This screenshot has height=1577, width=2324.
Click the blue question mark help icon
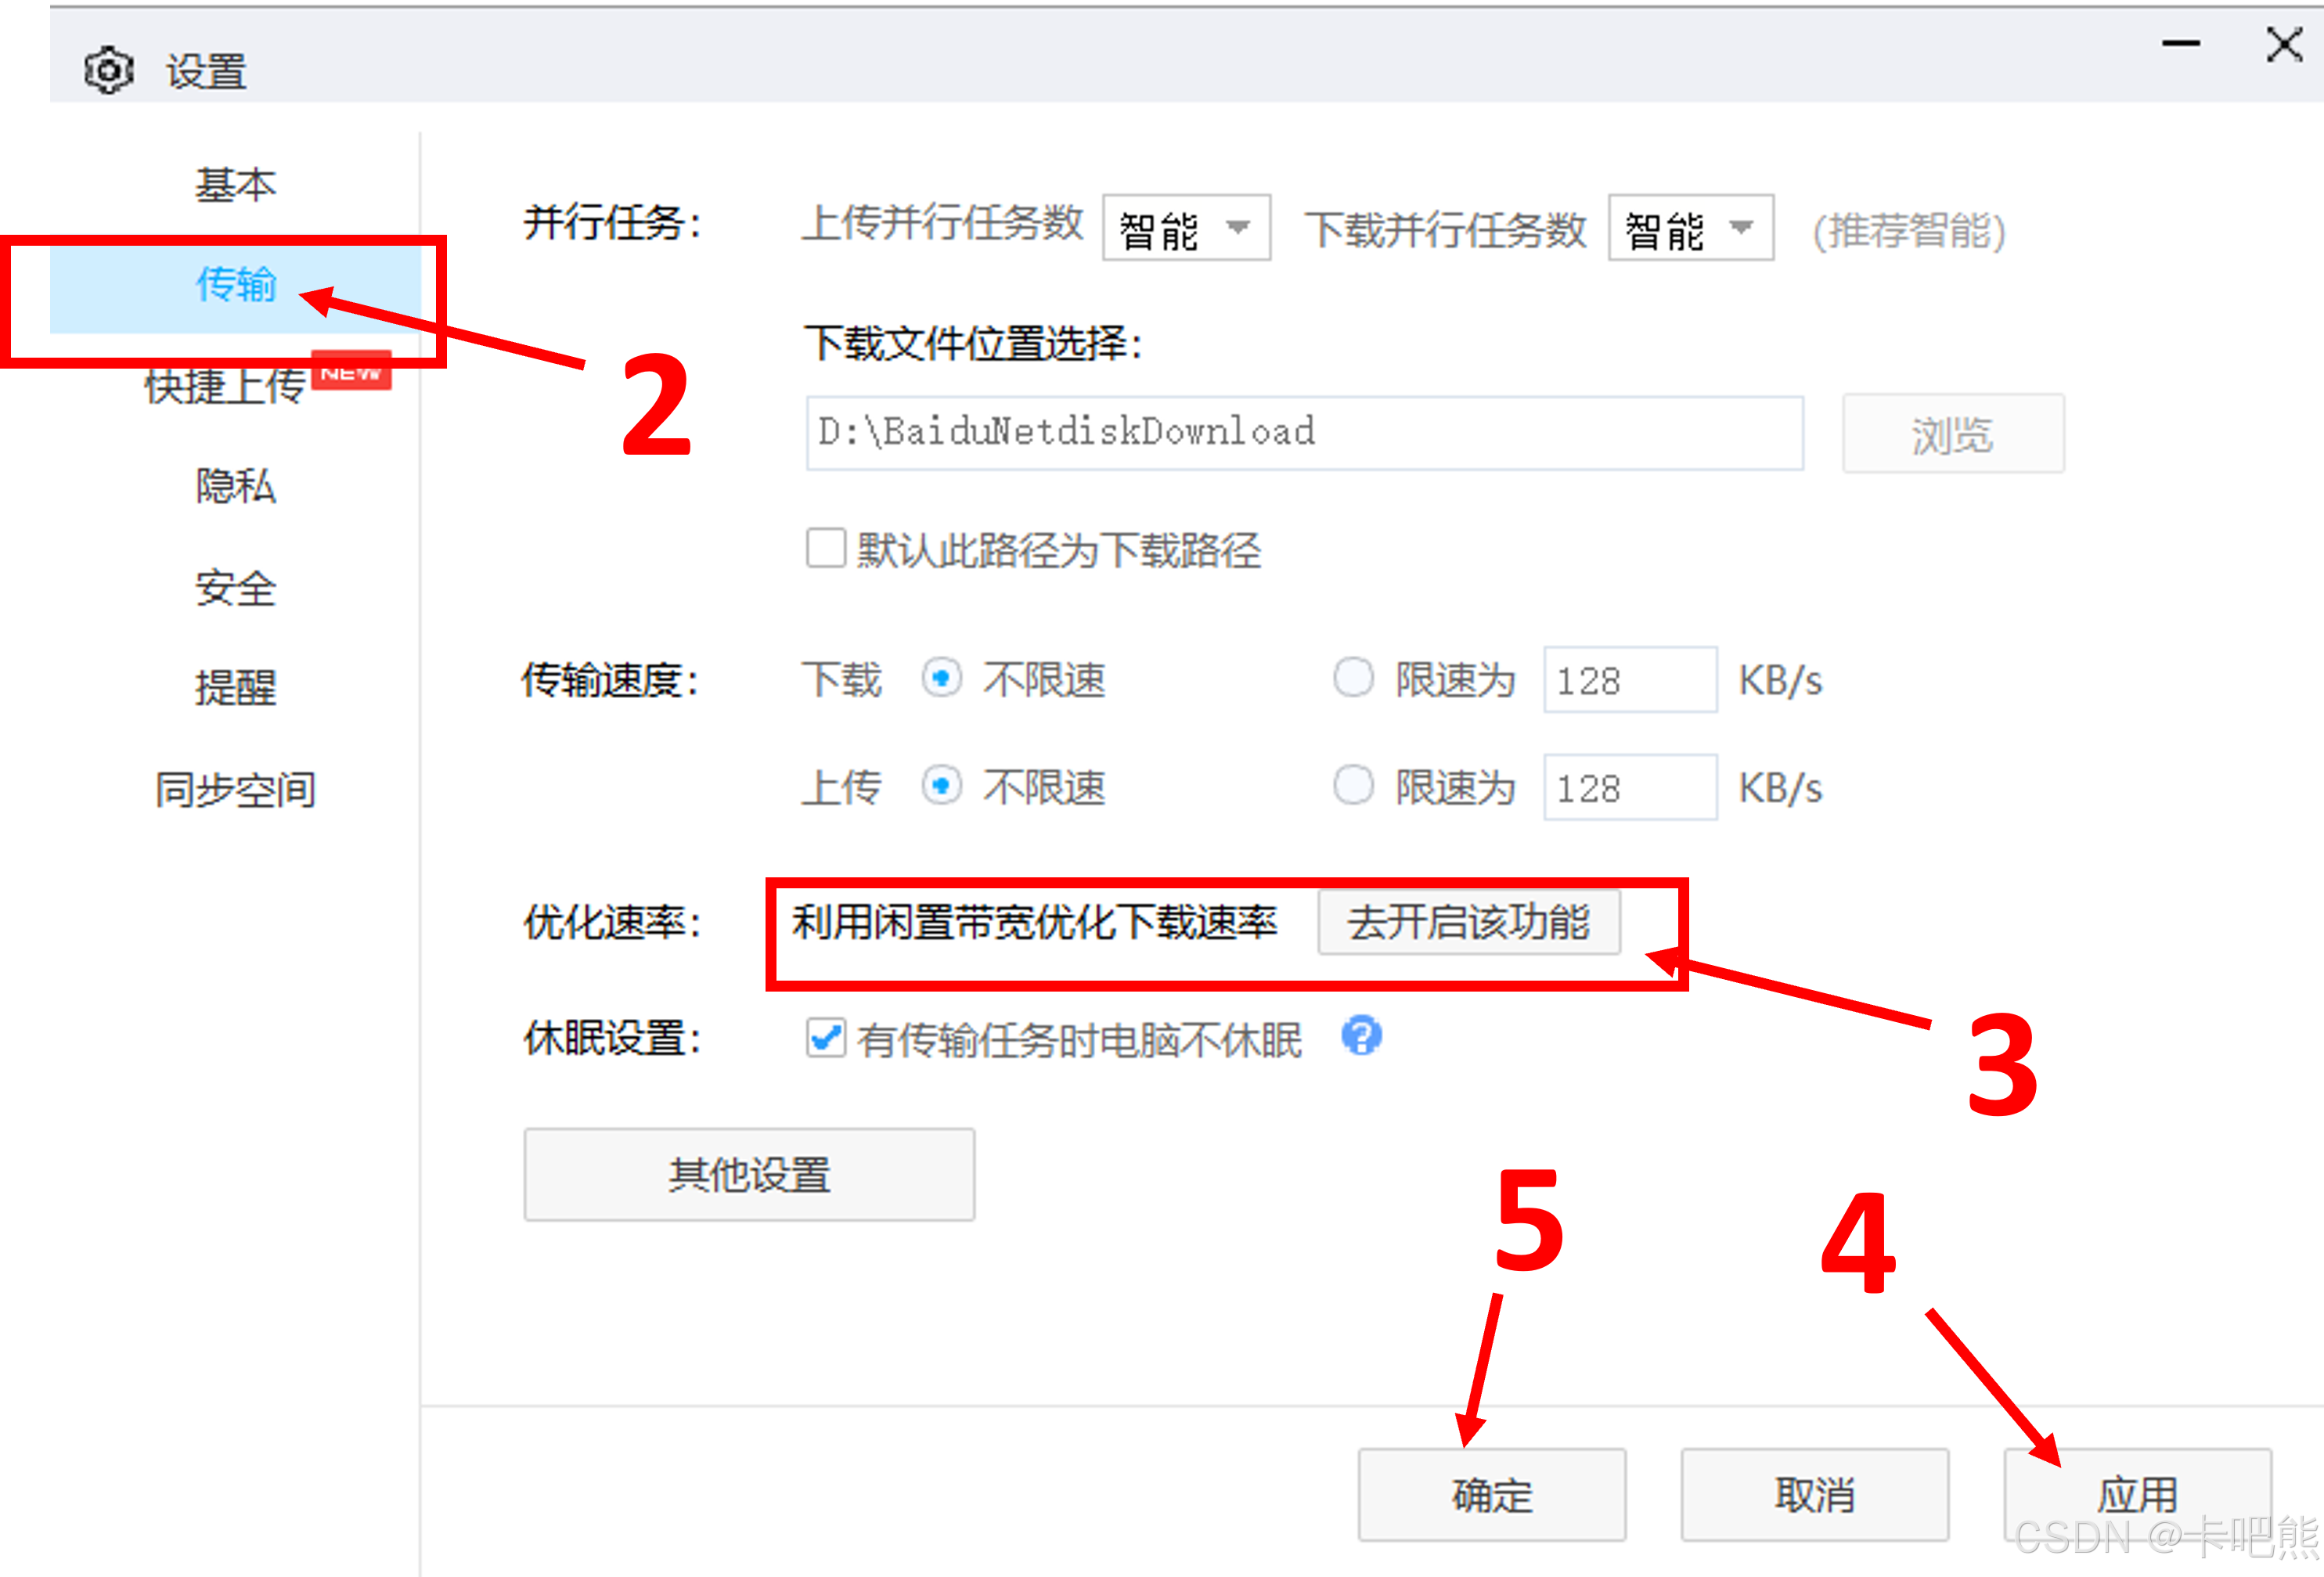(x=1361, y=1036)
